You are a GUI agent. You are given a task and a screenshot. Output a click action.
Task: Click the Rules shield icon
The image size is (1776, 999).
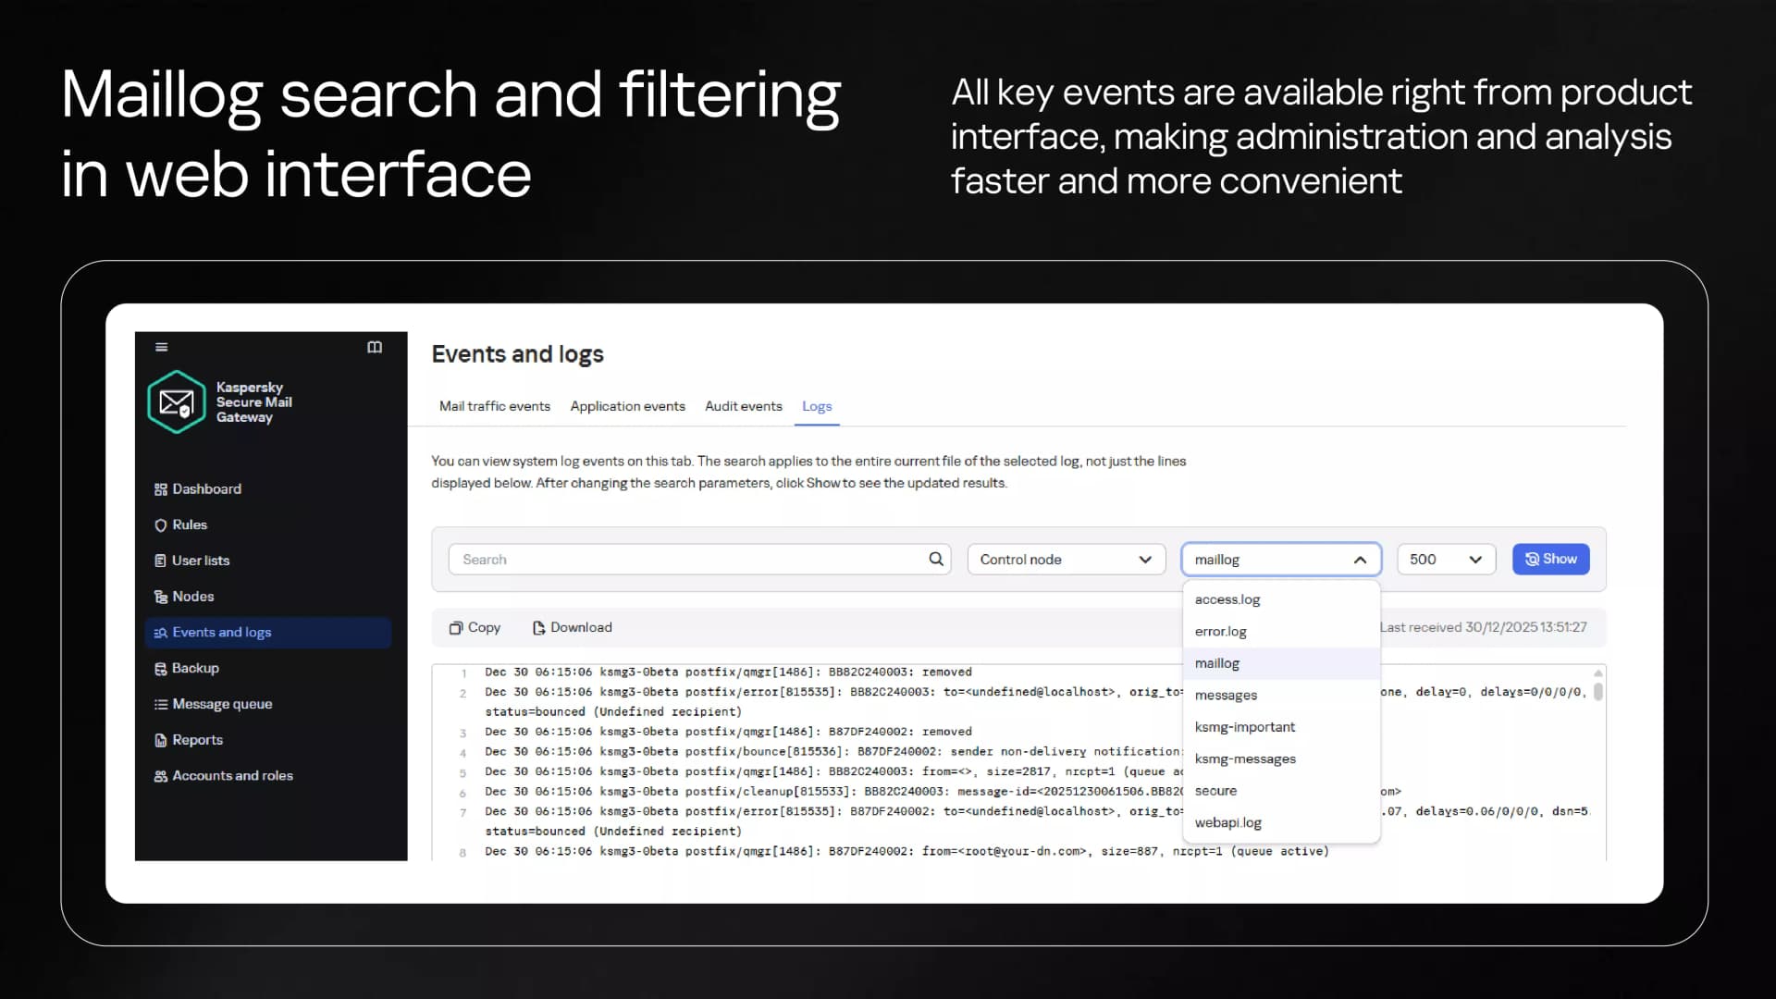161,525
